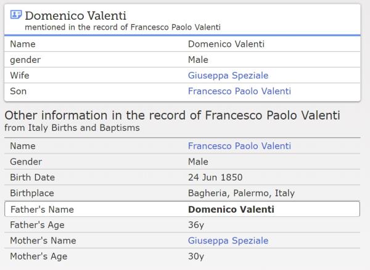Viewport: 370px width, 270px height.
Task: Click the person record icon beside Domenico Valenti
Action: click(16, 15)
